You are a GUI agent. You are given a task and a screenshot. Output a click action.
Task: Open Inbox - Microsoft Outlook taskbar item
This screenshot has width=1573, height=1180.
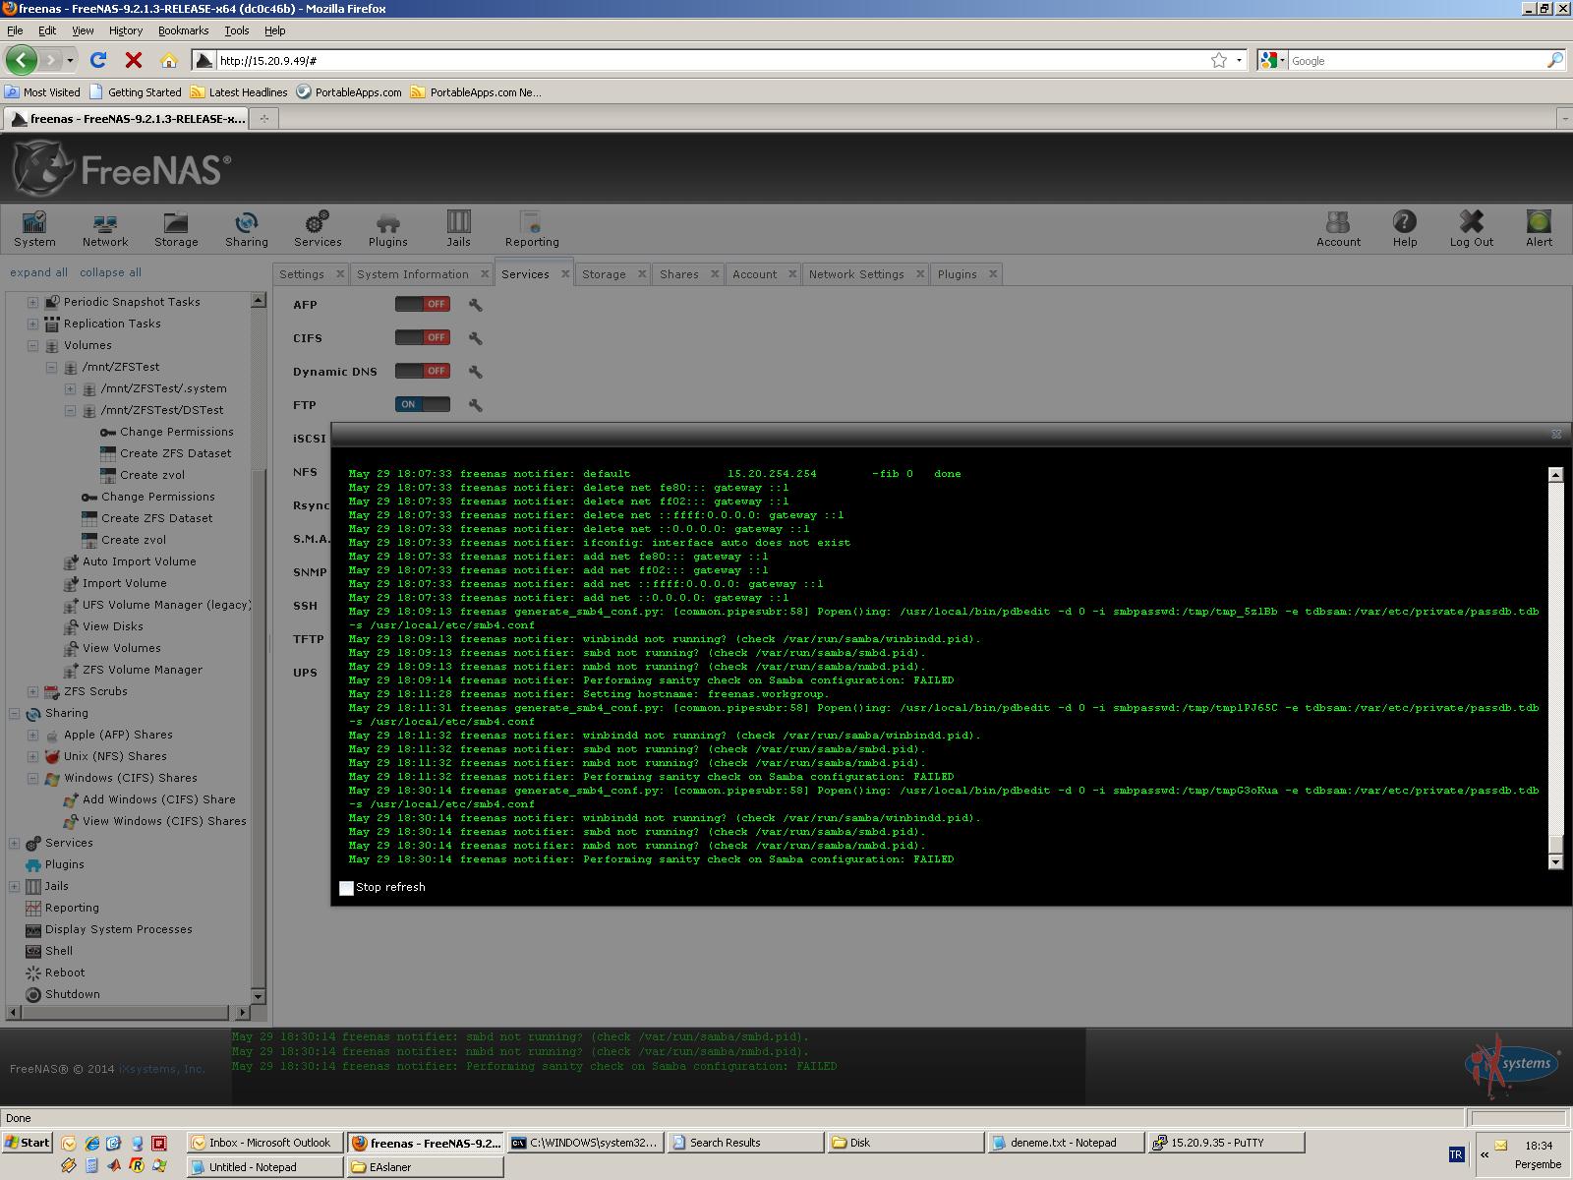(x=265, y=1143)
